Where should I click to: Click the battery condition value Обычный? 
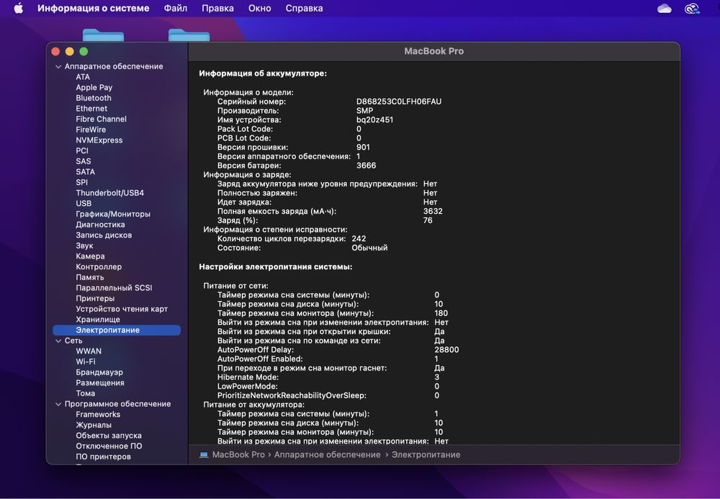(x=369, y=248)
